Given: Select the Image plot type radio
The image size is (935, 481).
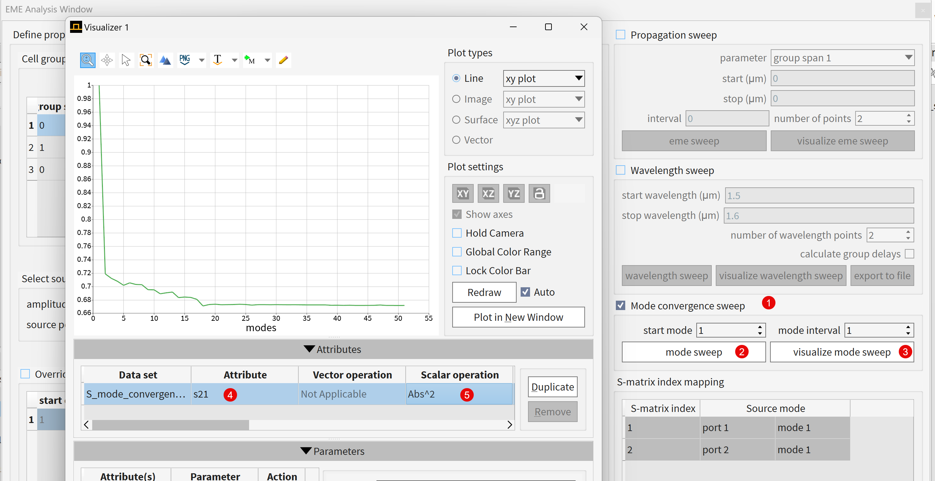Looking at the screenshot, I should tap(456, 99).
